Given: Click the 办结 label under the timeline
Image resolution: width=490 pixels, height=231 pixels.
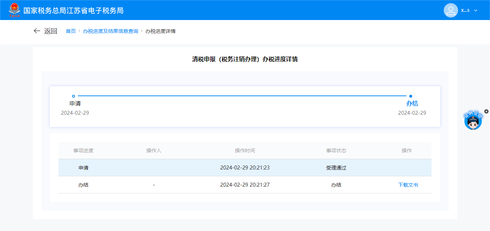Looking at the screenshot, I should 412,104.
